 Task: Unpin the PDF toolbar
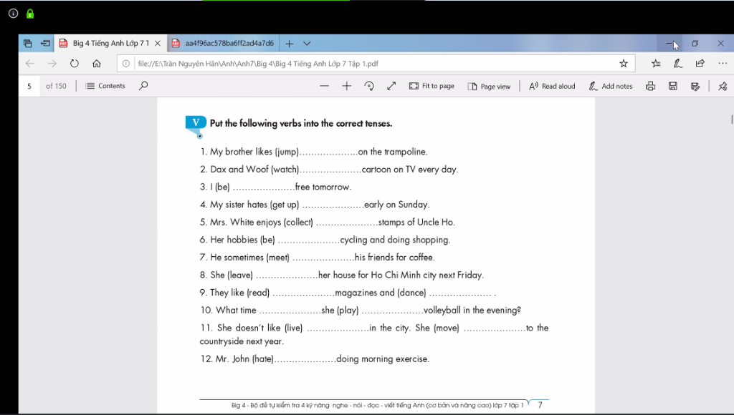723,86
